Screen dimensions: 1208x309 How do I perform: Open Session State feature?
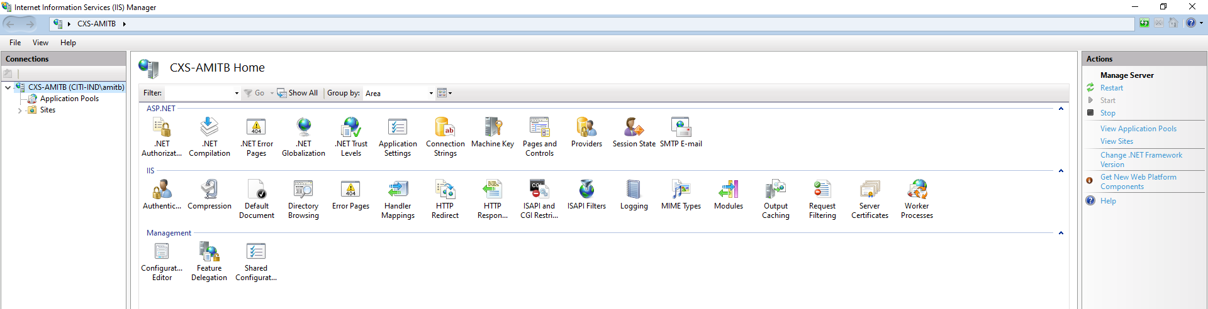(x=634, y=132)
